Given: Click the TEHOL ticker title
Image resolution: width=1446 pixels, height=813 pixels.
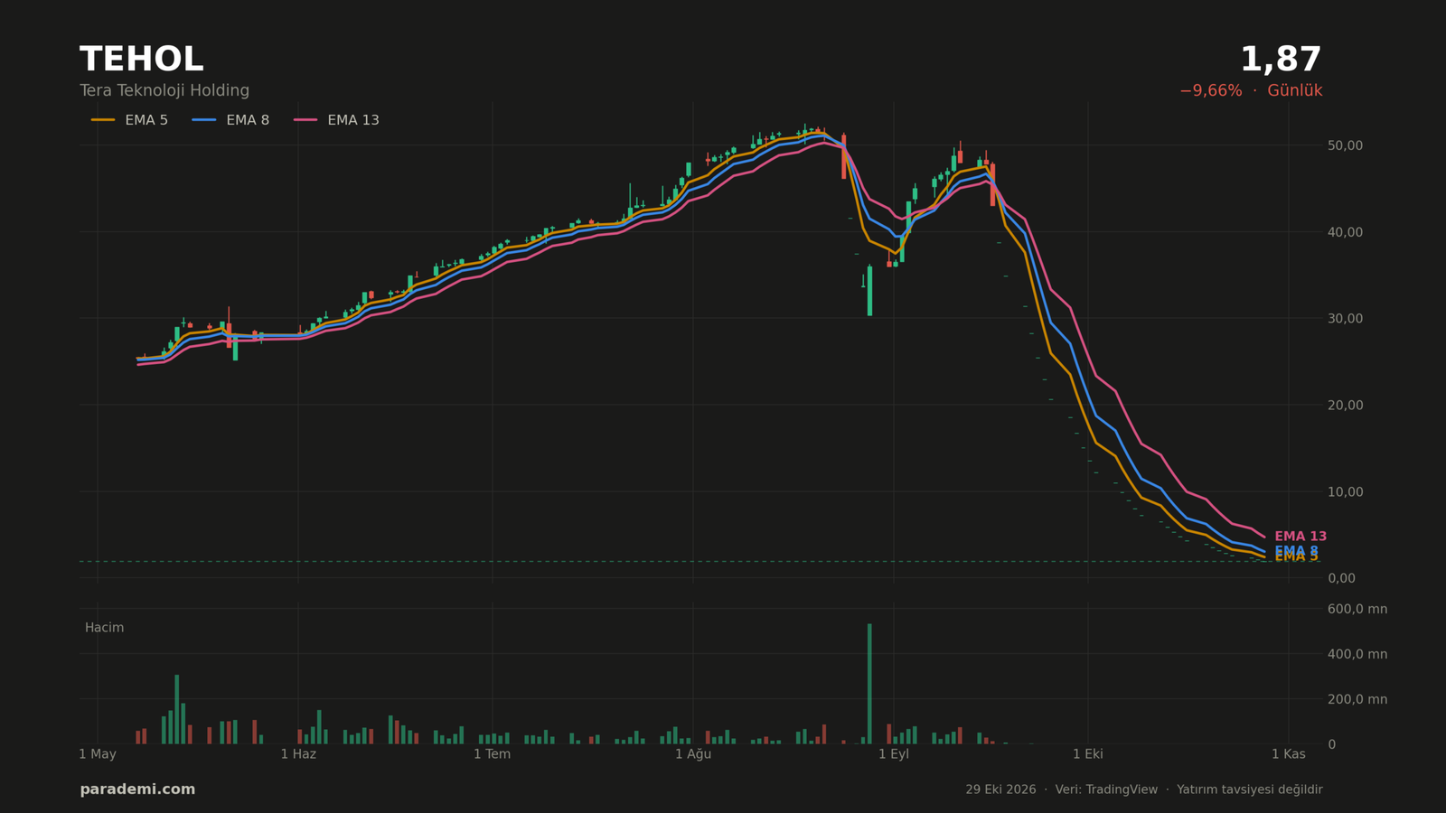Looking at the screenshot, I should click(142, 60).
